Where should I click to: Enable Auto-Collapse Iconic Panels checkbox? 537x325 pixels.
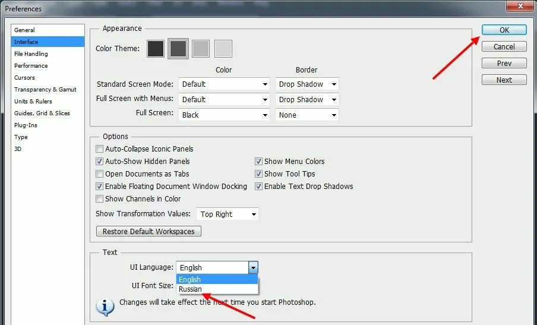[99, 149]
